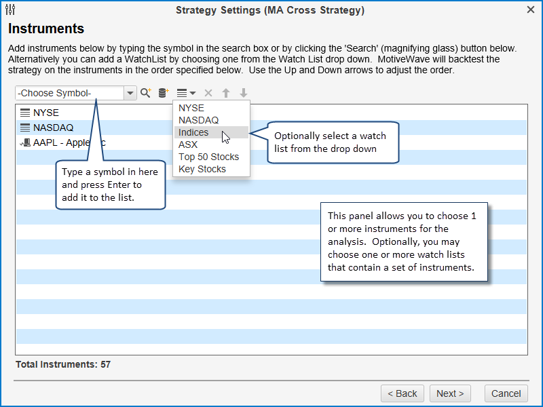Choose Indices in the watch list menu
Viewport: 543px width, 407px height.
coord(193,132)
